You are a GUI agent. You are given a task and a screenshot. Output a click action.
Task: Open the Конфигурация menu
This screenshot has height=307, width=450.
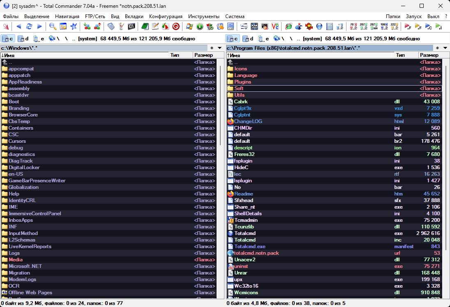coord(166,16)
